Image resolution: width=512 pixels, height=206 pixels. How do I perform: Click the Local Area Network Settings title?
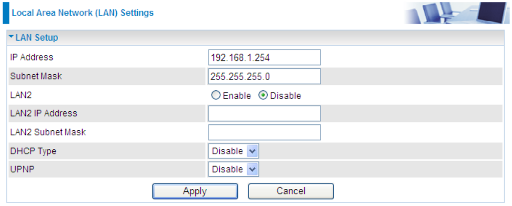pyautogui.click(x=83, y=13)
